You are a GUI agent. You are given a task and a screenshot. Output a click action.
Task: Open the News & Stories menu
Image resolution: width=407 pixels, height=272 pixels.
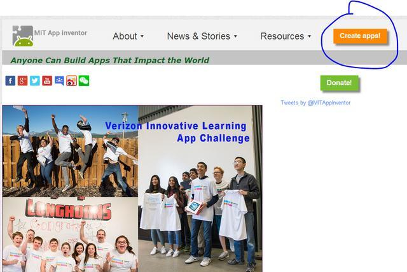(x=198, y=36)
